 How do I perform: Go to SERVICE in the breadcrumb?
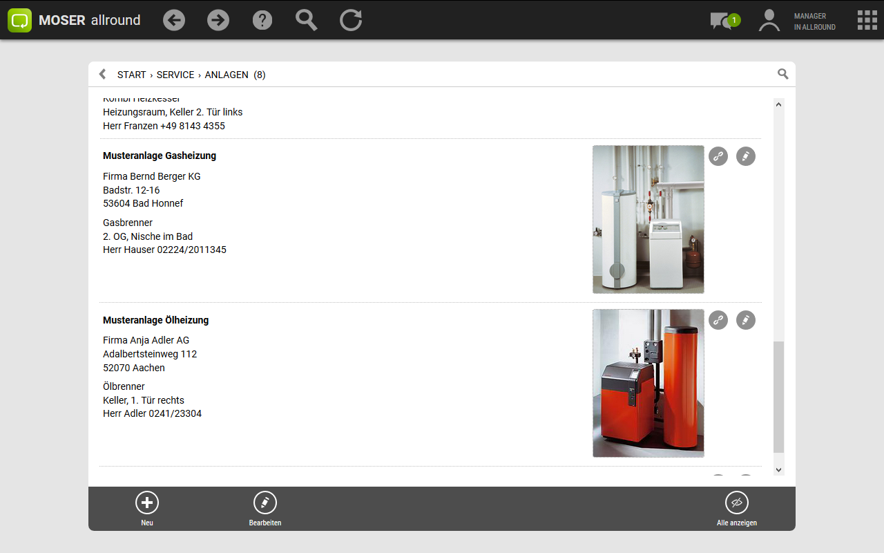point(175,75)
